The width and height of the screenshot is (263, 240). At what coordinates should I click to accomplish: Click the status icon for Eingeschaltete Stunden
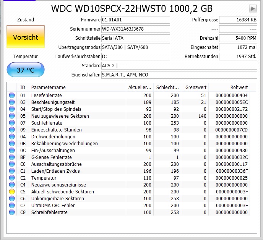[x=12, y=130]
